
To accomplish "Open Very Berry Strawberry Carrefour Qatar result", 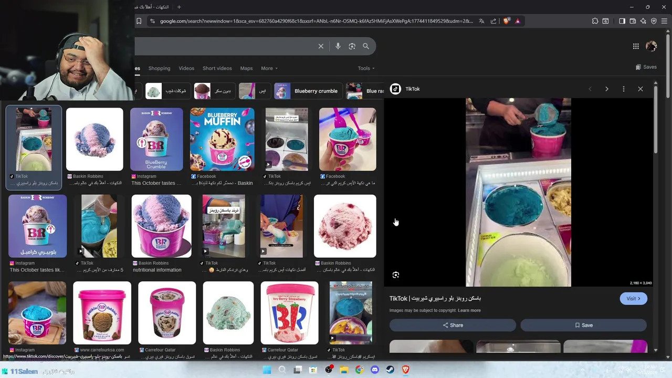I will (x=289, y=313).
